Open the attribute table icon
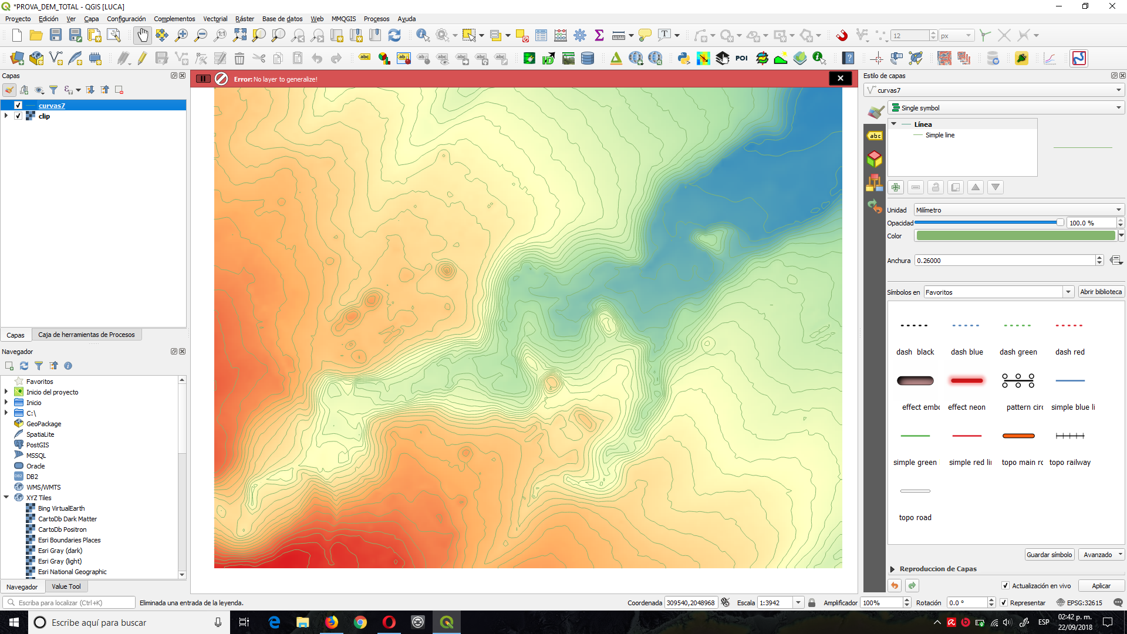 [x=541, y=35]
